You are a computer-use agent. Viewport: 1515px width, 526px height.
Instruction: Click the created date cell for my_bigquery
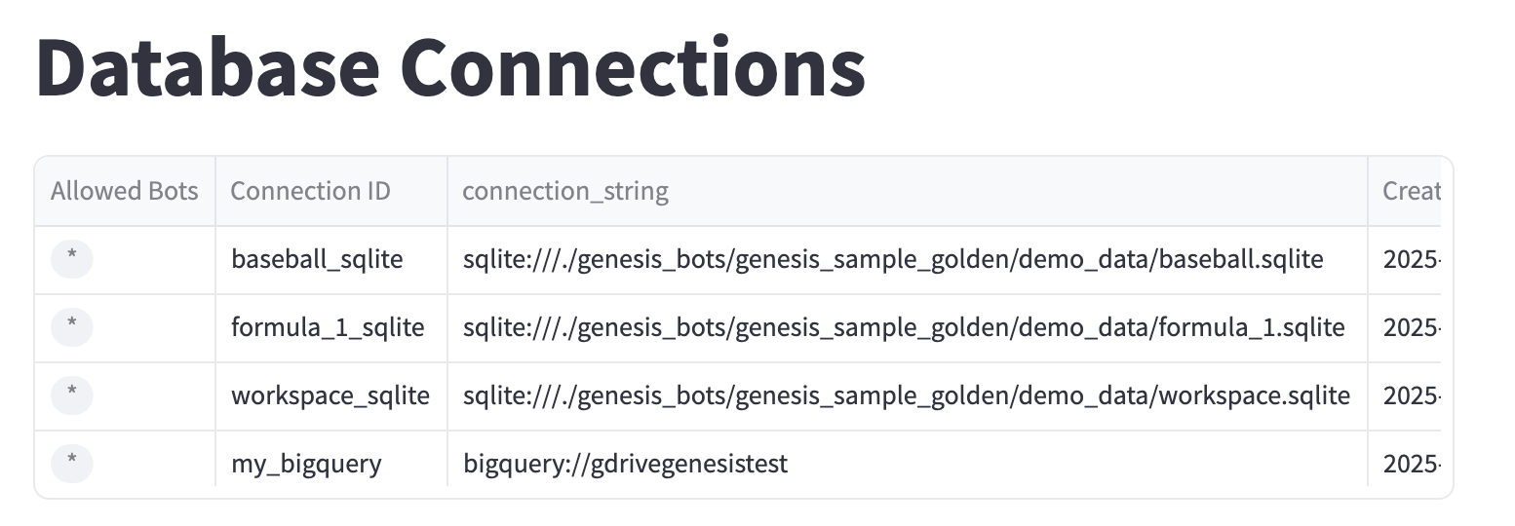click(1410, 464)
